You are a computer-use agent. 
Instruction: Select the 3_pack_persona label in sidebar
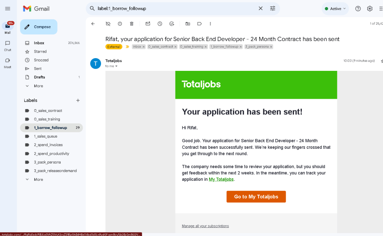52,162
